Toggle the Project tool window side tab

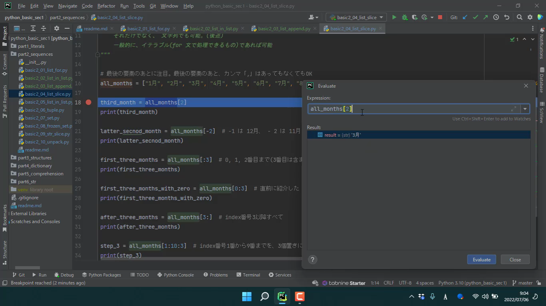pyautogui.click(x=5, y=35)
